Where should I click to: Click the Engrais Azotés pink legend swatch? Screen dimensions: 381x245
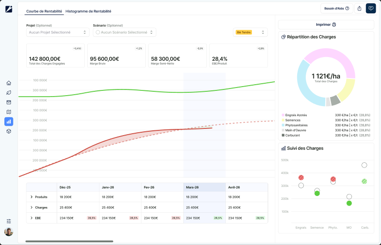tap(283, 115)
